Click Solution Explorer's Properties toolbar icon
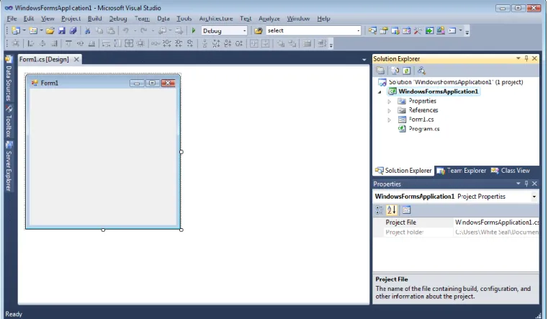Image resolution: width=548 pixels, height=319 pixels. click(x=380, y=71)
